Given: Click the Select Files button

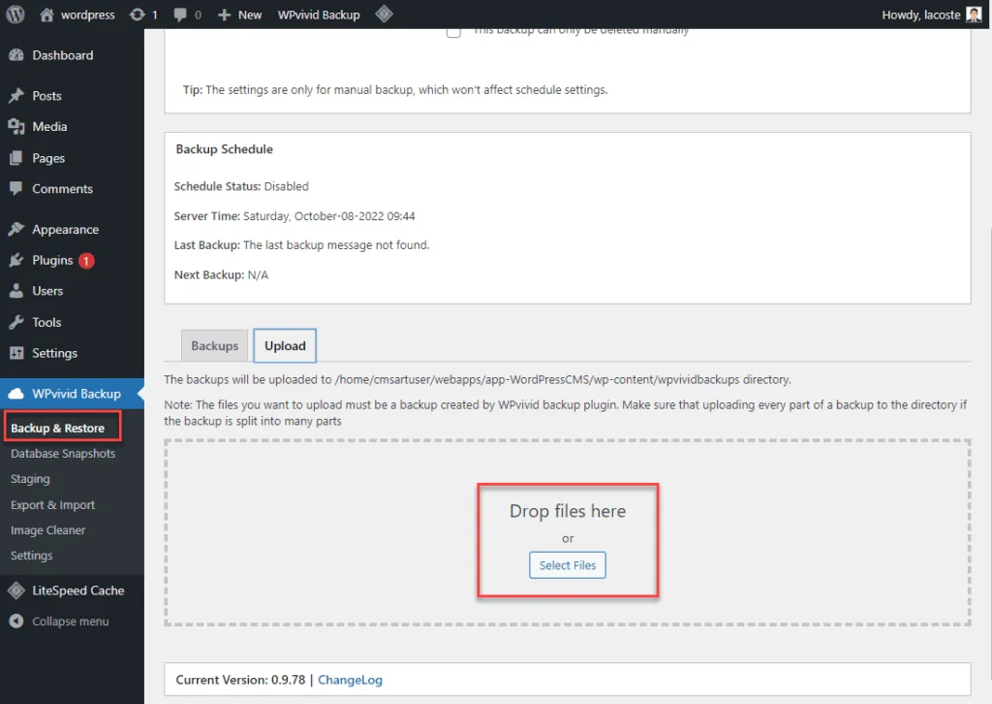Looking at the screenshot, I should pyautogui.click(x=568, y=564).
